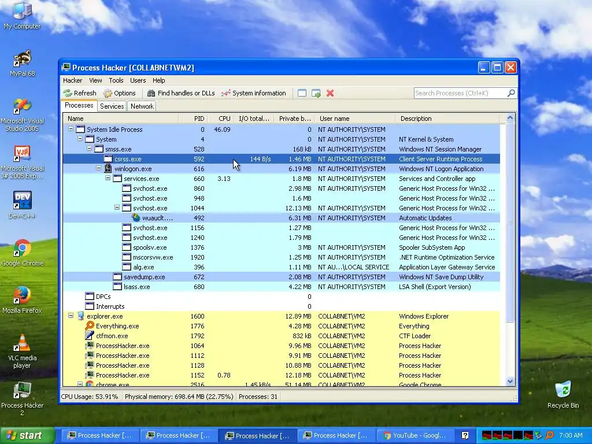Click the red X kill window icon
This screenshot has width=592, height=444.
coord(330,93)
